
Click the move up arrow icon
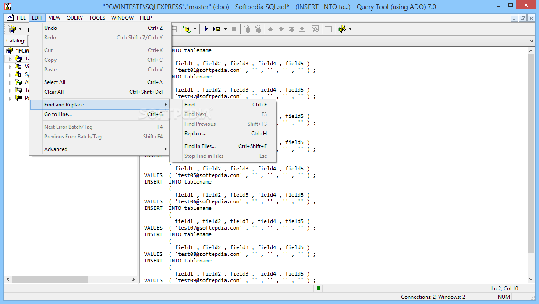[x=270, y=29]
